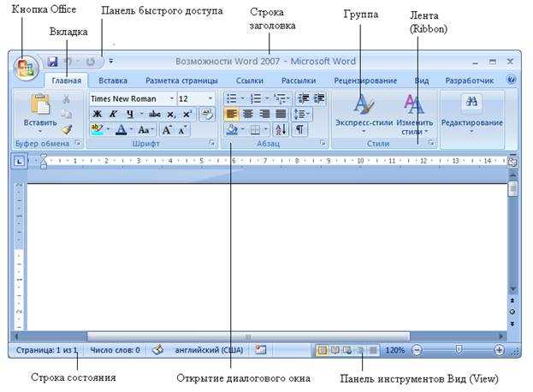Open the Разметка страницы tab
Image resolution: width=533 pixels, height=392 pixels.
click(181, 80)
